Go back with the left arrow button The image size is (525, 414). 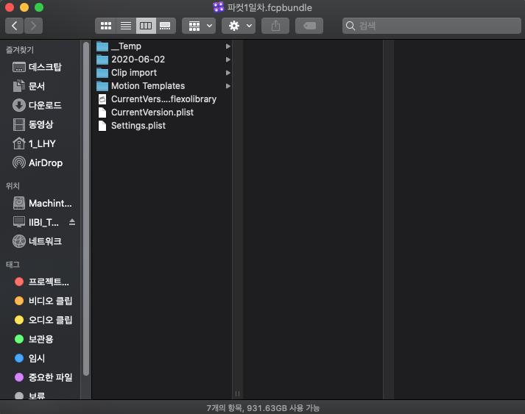coord(14,26)
